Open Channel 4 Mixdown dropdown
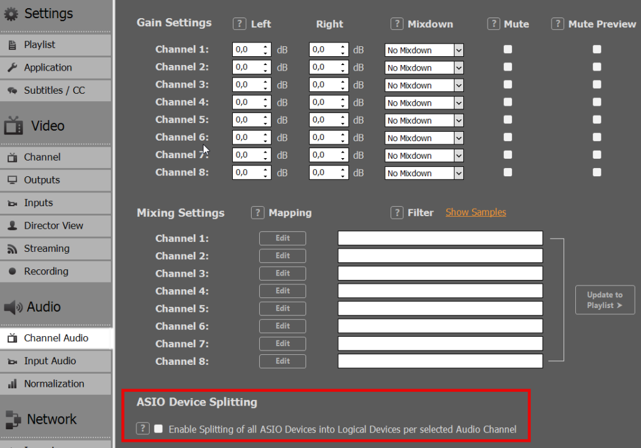641x448 pixels. click(424, 103)
